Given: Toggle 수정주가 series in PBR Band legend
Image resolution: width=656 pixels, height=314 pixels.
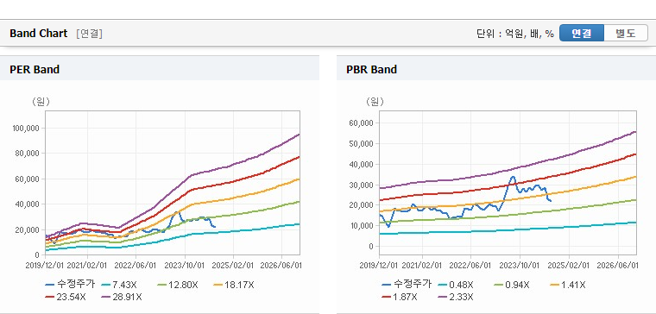Looking at the screenshot, I should pos(407,285).
